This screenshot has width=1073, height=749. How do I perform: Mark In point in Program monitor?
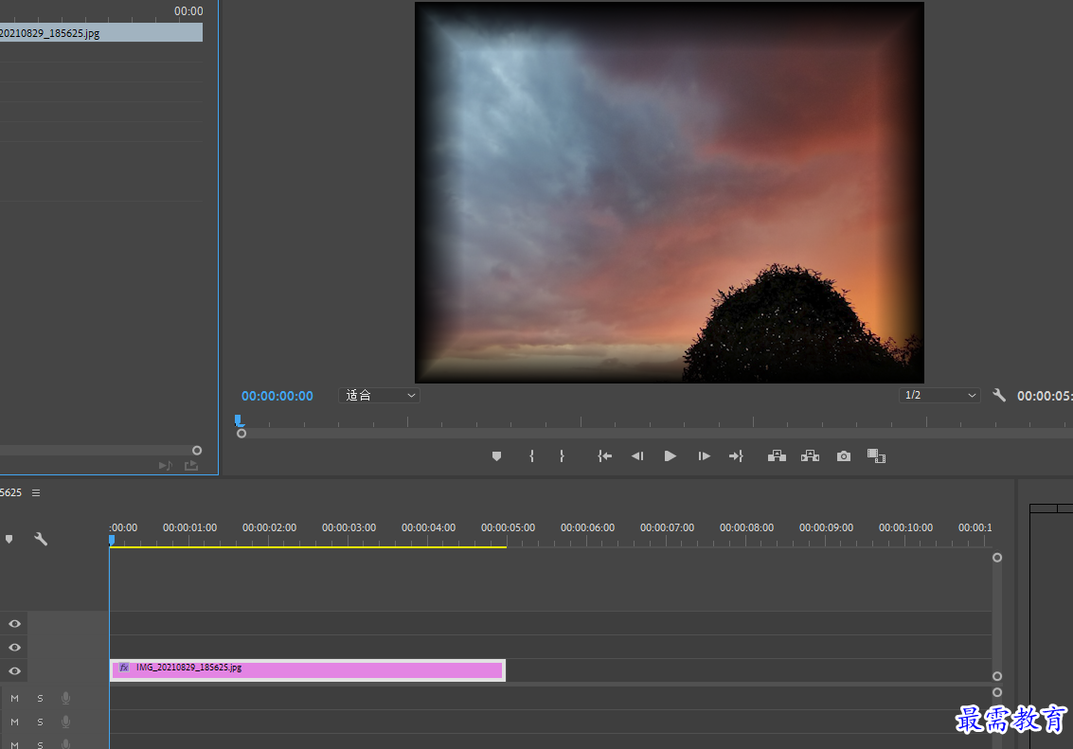tap(531, 456)
